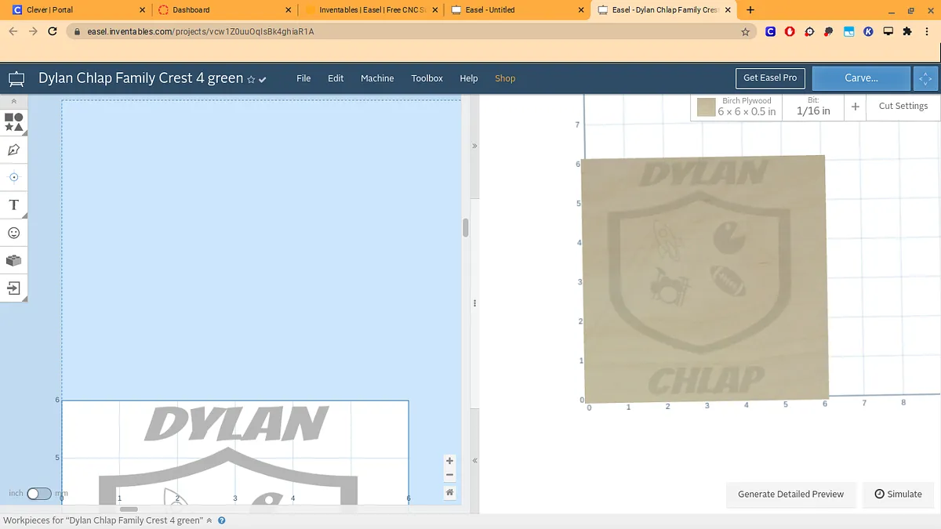Select the Pen drawing tool
This screenshot has width=941, height=529.
(x=13, y=150)
